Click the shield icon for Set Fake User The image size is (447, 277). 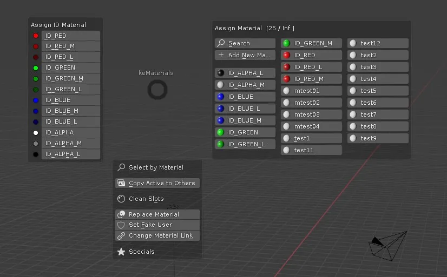pos(121,225)
